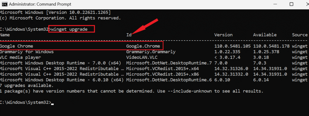Click the VideoLAN.VLC package Id
The image size is (309, 116).
click(x=142, y=57)
